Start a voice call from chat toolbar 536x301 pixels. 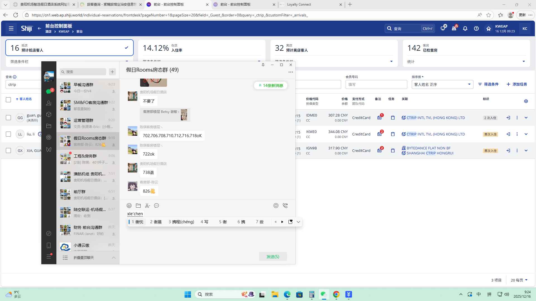click(x=285, y=206)
